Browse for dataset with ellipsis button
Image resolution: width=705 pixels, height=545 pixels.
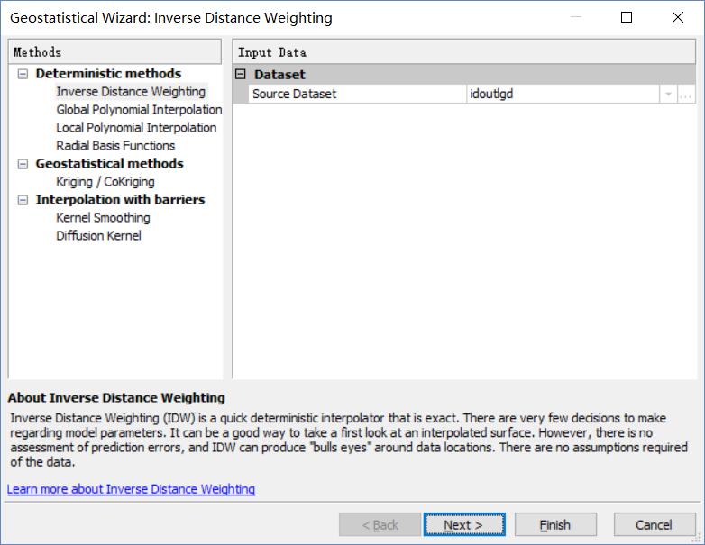point(686,95)
